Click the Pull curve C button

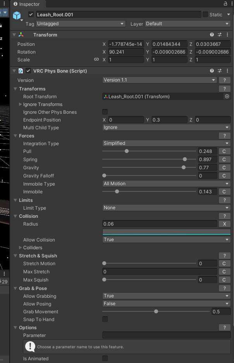click(224, 151)
